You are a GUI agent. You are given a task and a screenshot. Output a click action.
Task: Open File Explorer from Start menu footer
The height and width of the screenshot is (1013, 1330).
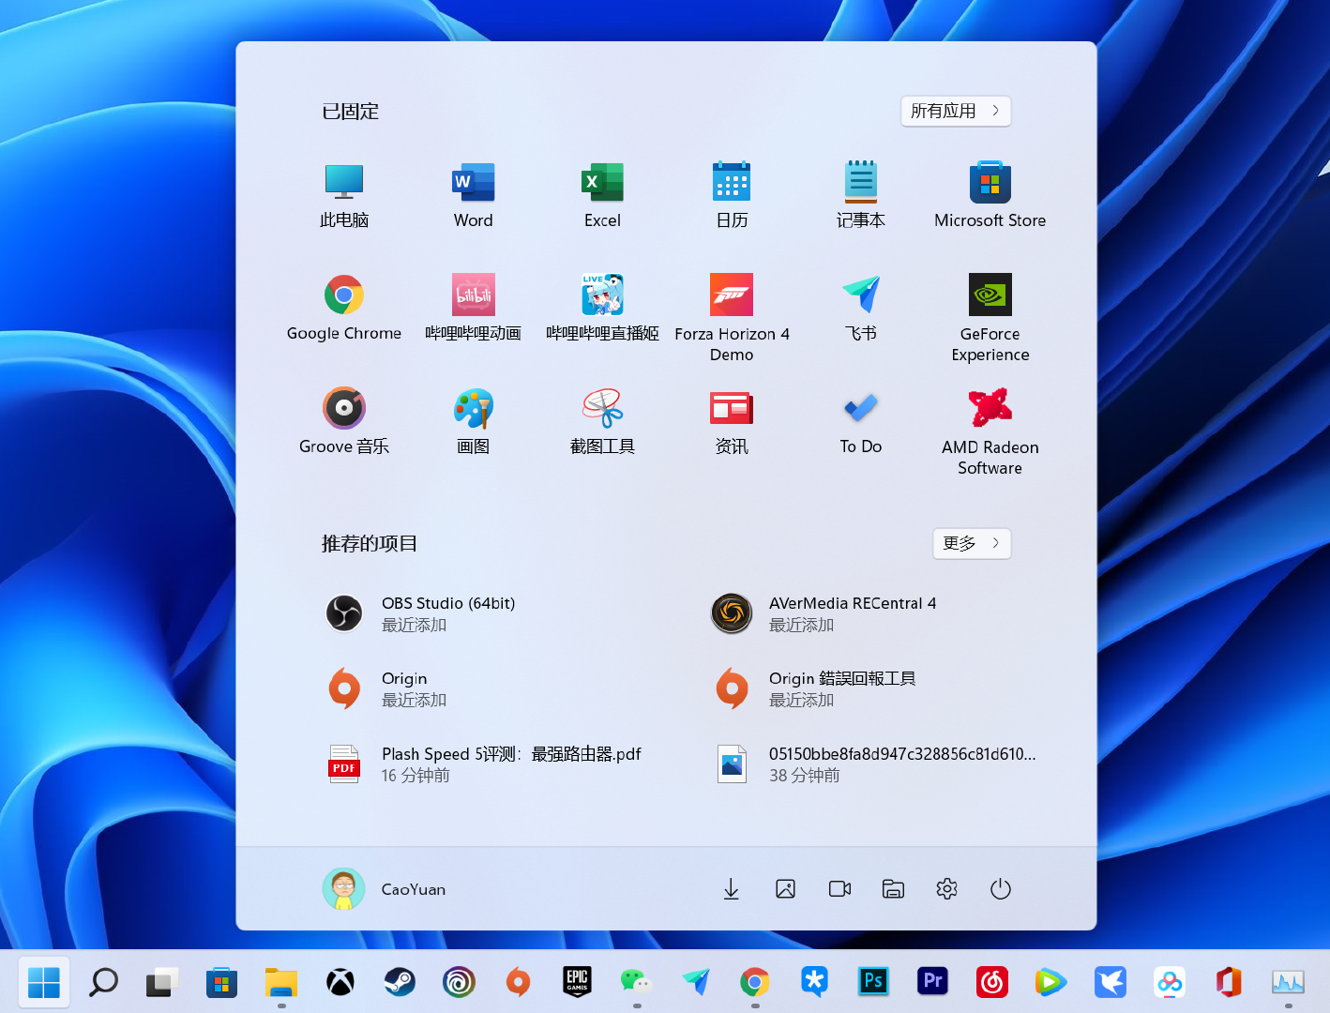[893, 889]
